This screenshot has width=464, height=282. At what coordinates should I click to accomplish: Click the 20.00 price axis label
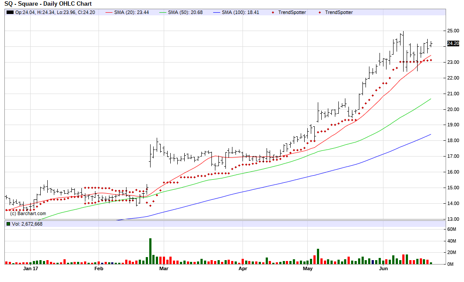click(453, 109)
